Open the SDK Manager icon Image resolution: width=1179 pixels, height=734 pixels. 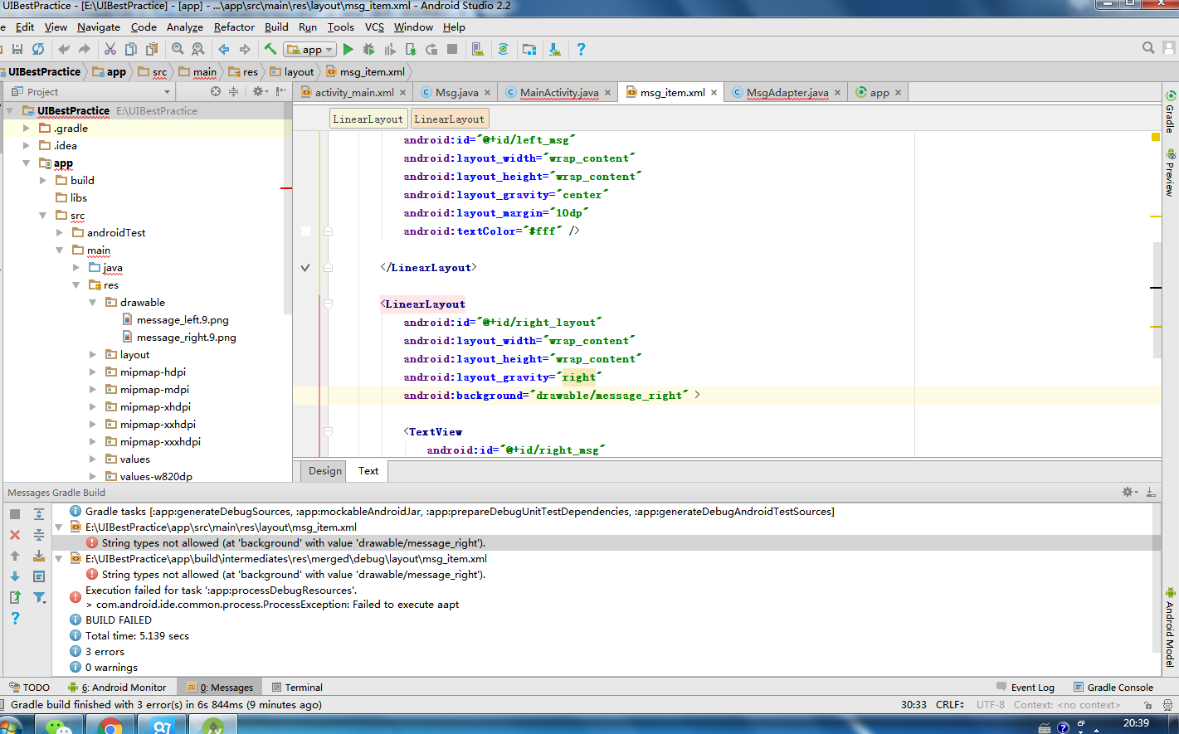(554, 49)
